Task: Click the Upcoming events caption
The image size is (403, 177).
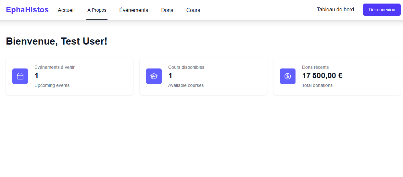Action: (52, 85)
